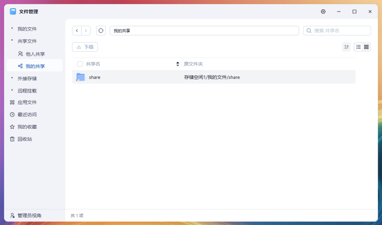Screen dimensions: 382x225
Task: Tick the select-all checkbox beside 共享名
Action: (80, 64)
